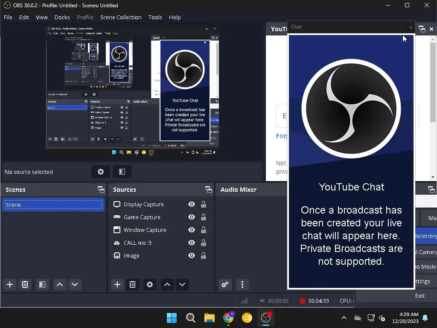The height and width of the screenshot is (328, 437).
Task: Open scene filters in Scenes toolbar
Action: pos(42,284)
